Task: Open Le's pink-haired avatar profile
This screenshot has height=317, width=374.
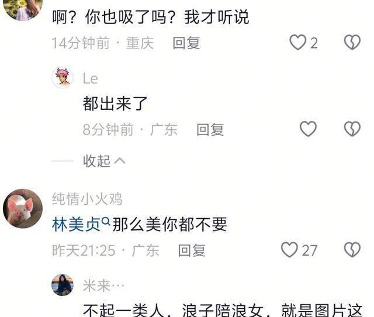Action: coord(63,78)
